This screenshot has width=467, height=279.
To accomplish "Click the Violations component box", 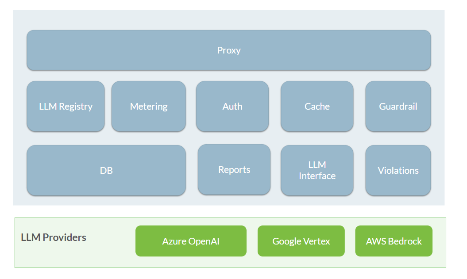I will point(398,171).
